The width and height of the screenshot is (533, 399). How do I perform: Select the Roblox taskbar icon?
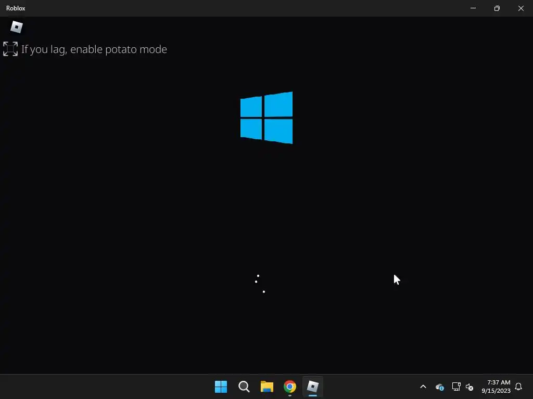pos(313,387)
